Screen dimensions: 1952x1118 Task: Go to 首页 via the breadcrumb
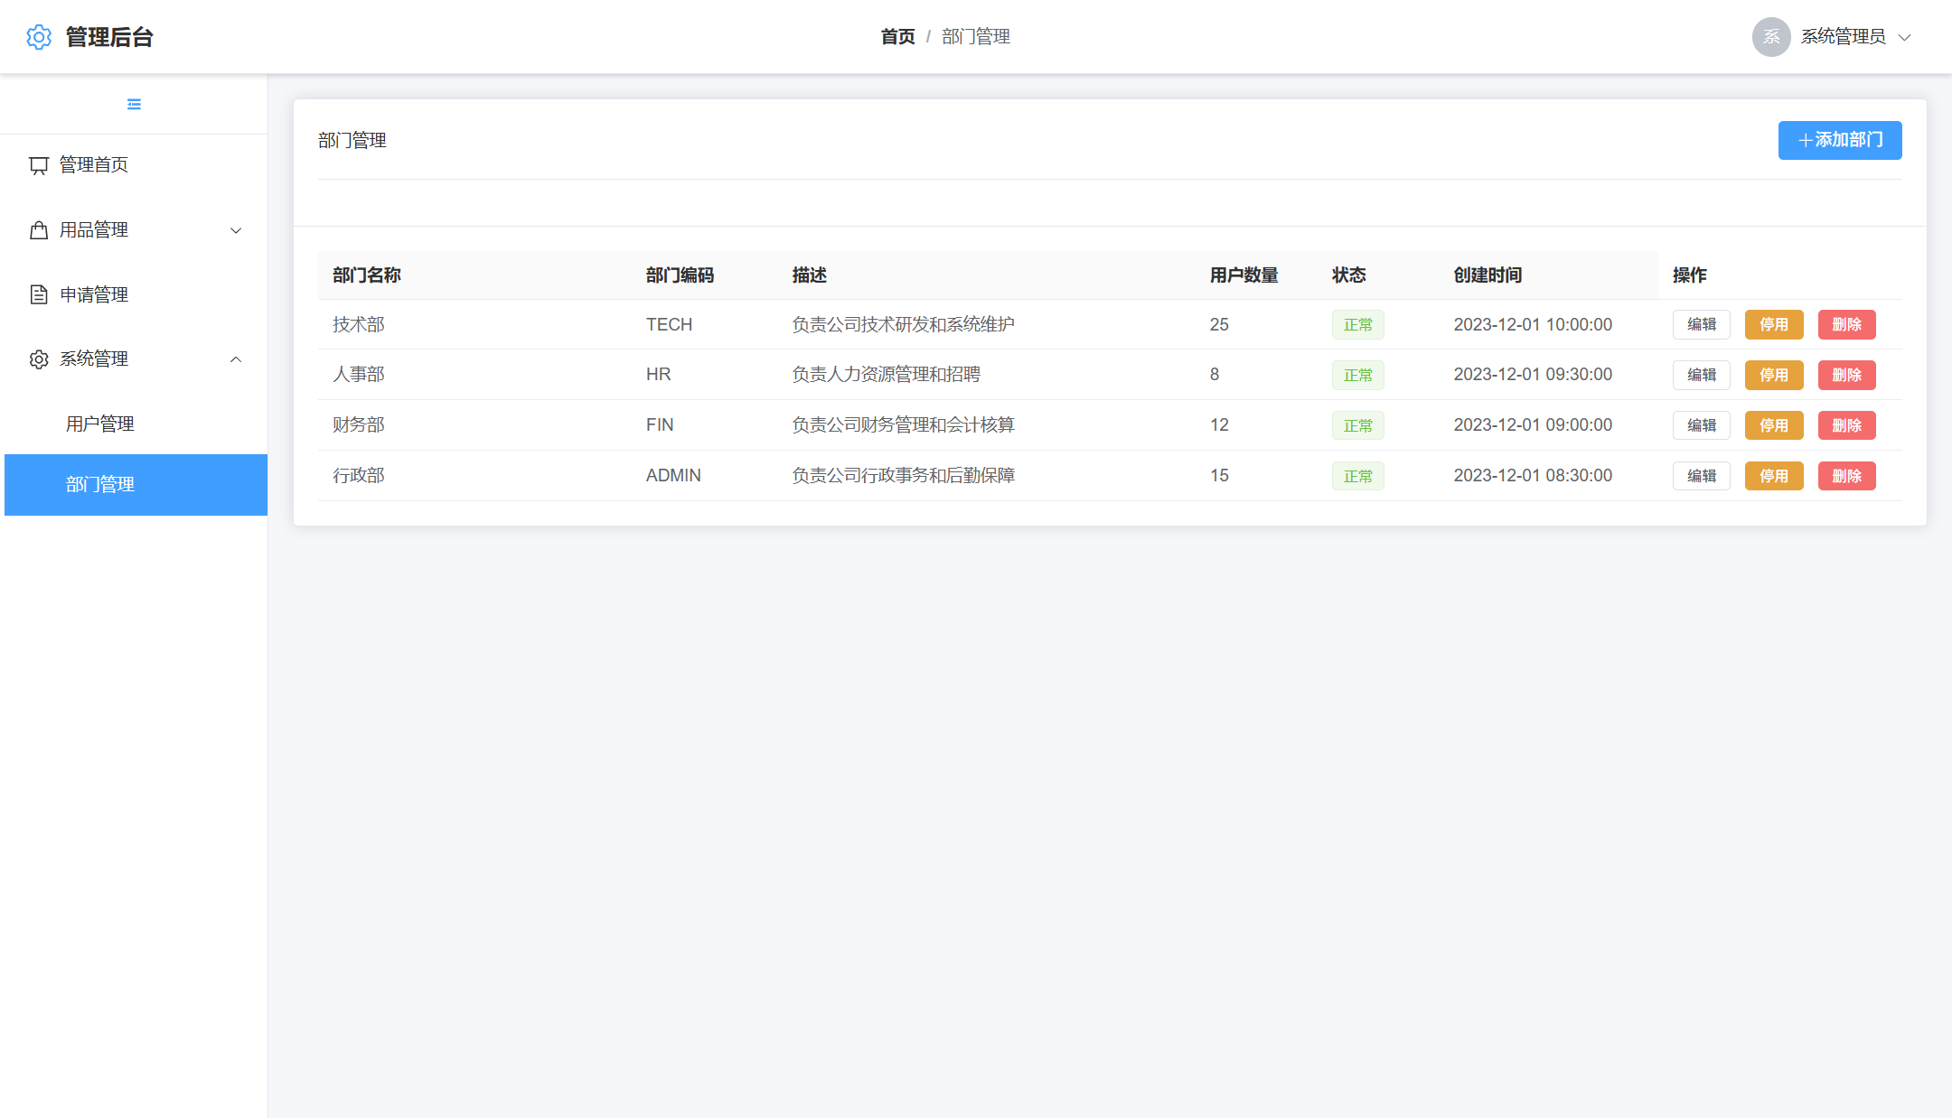[x=897, y=37]
